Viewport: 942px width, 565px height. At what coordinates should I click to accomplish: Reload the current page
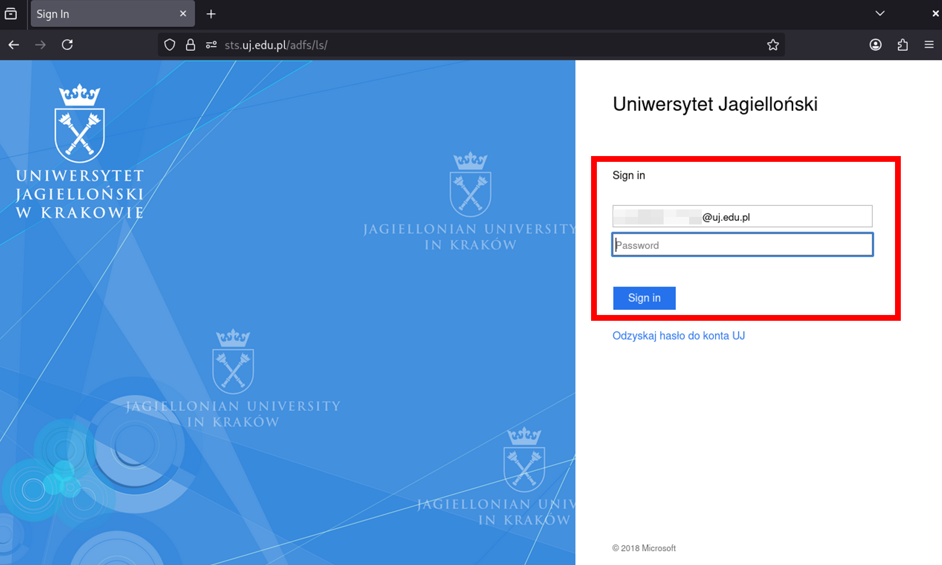[x=67, y=45]
